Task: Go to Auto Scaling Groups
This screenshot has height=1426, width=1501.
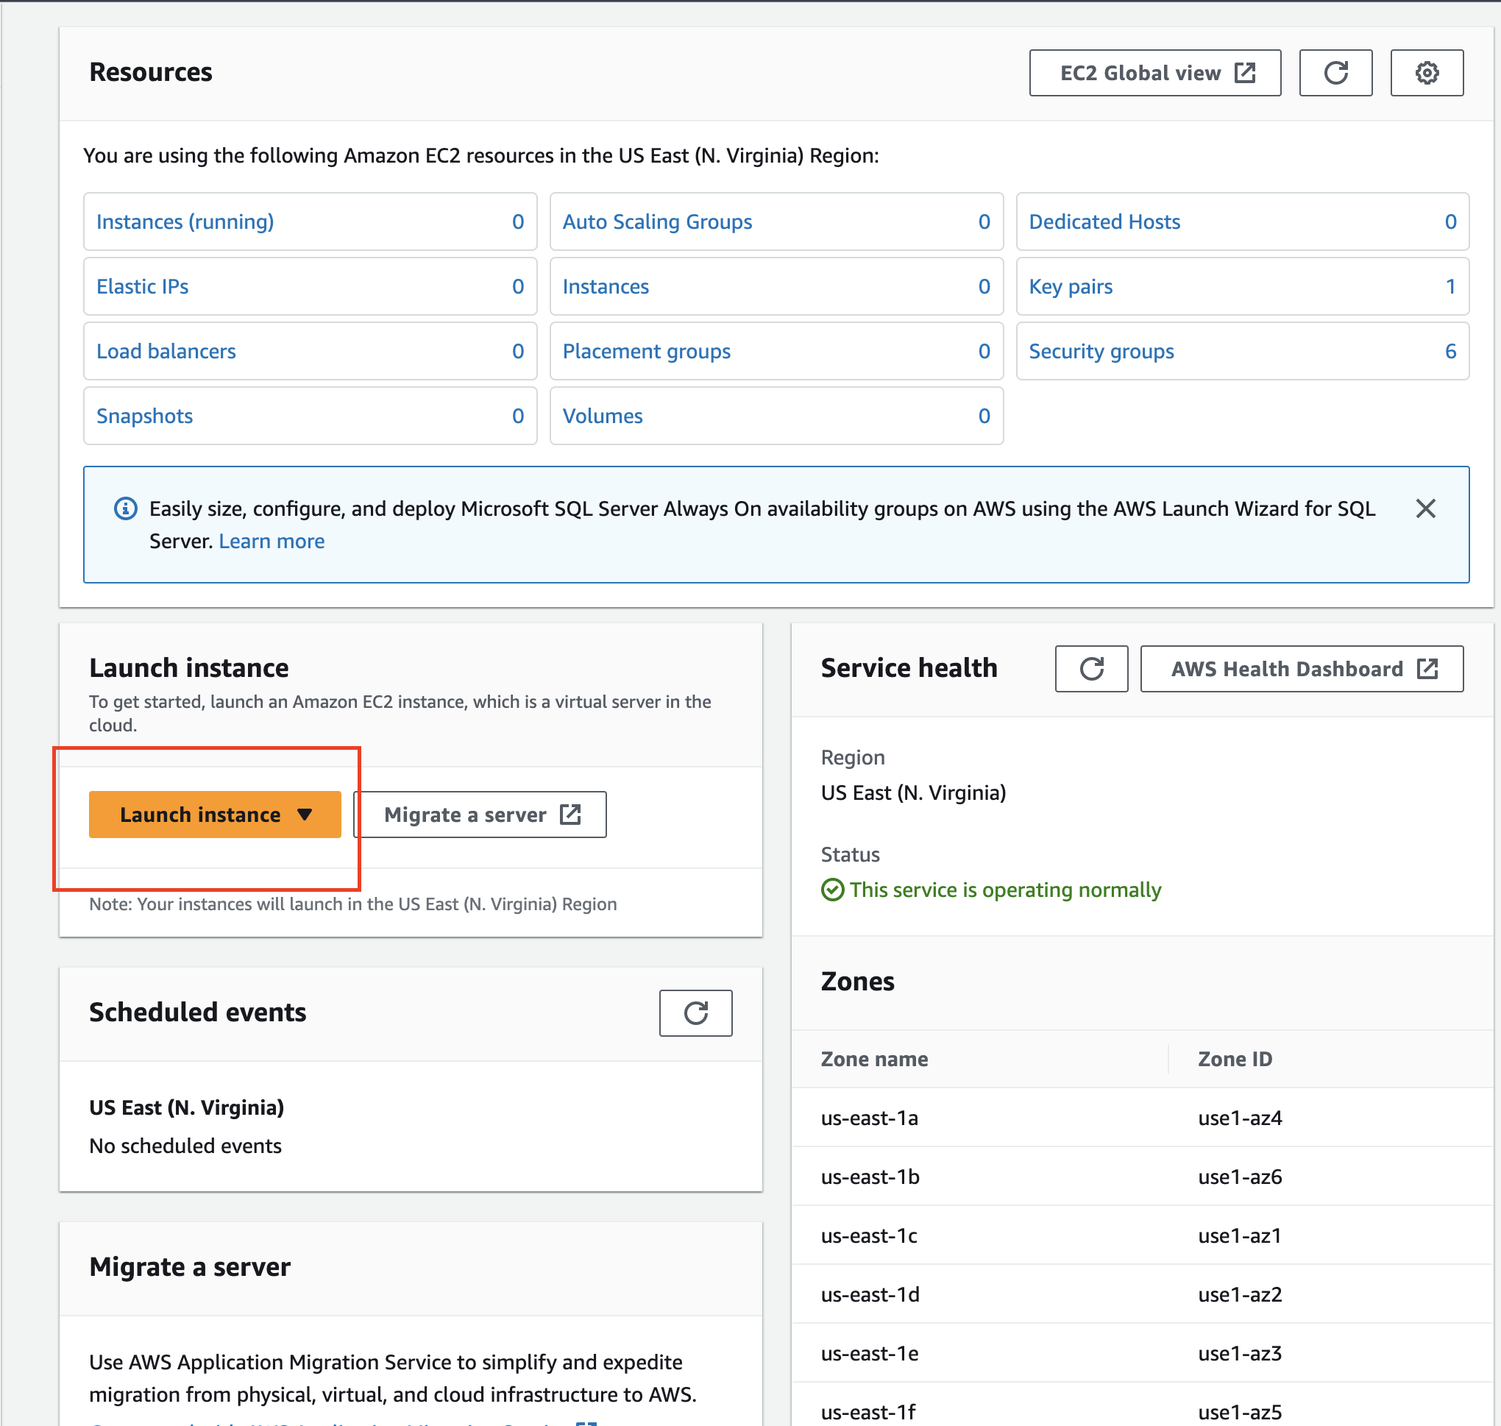Action: tap(656, 222)
